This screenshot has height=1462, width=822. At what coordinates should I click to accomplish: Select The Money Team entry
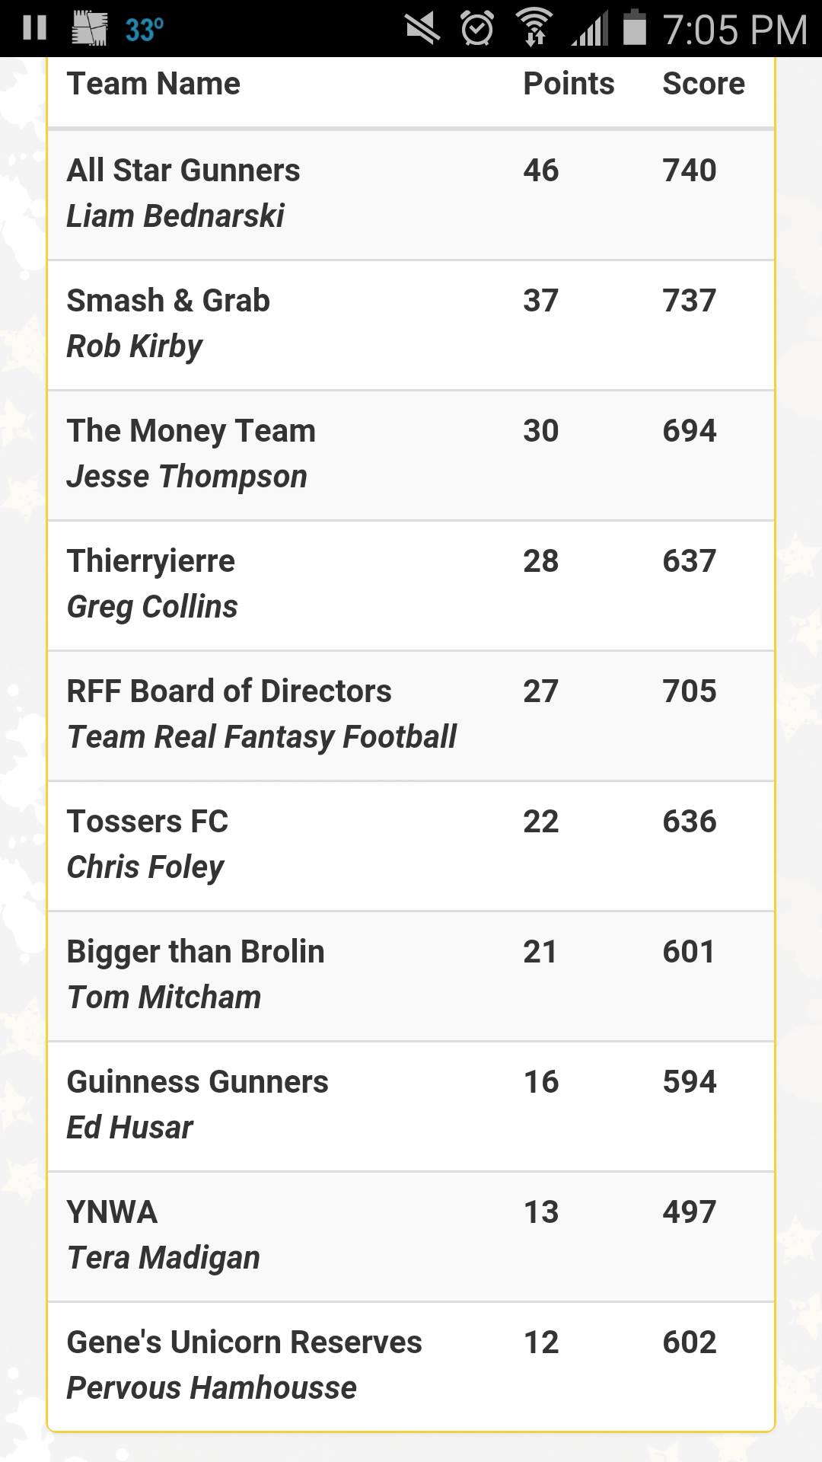tap(411, 455)
